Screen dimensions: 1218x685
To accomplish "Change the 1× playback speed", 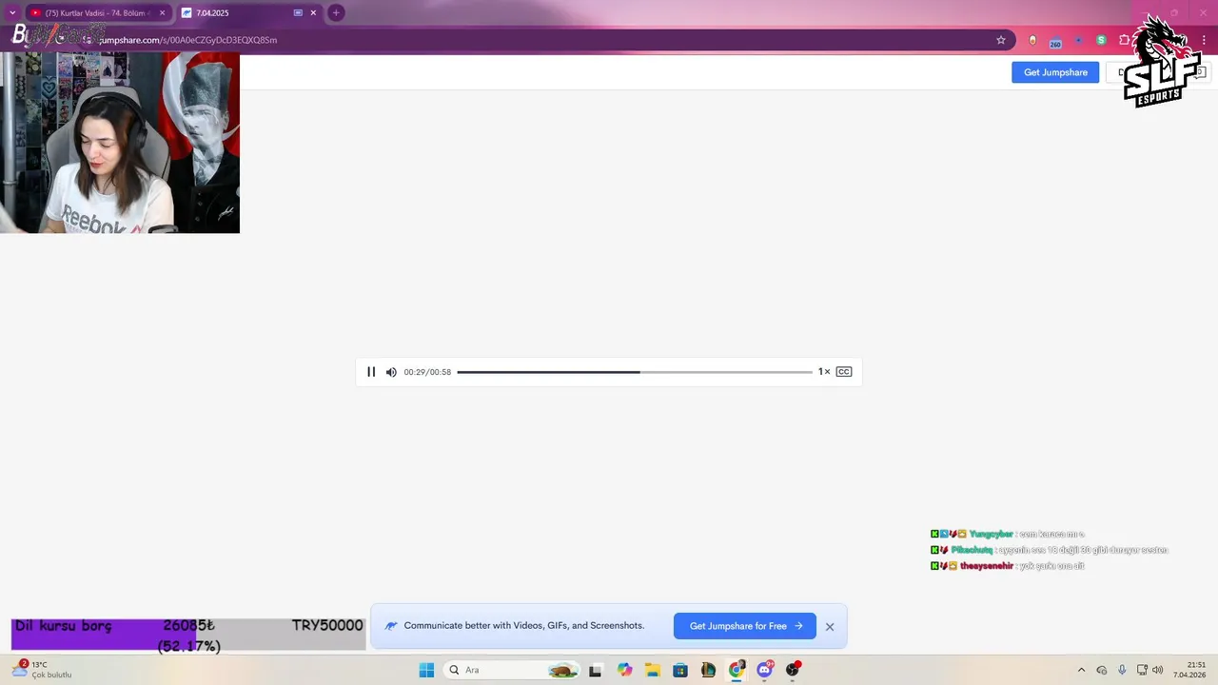I will (824, 372).
